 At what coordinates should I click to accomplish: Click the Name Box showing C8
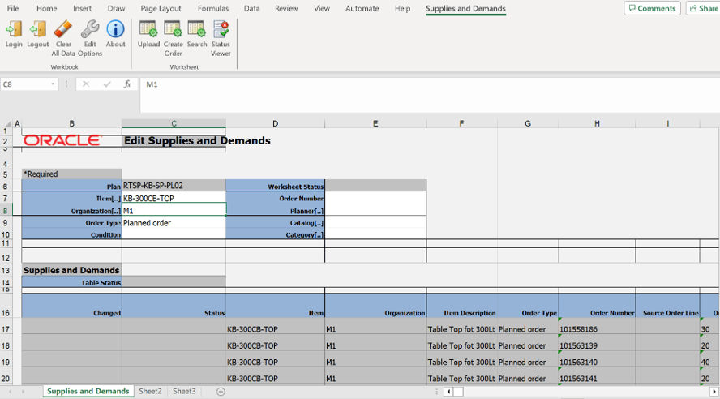(25, 84)
